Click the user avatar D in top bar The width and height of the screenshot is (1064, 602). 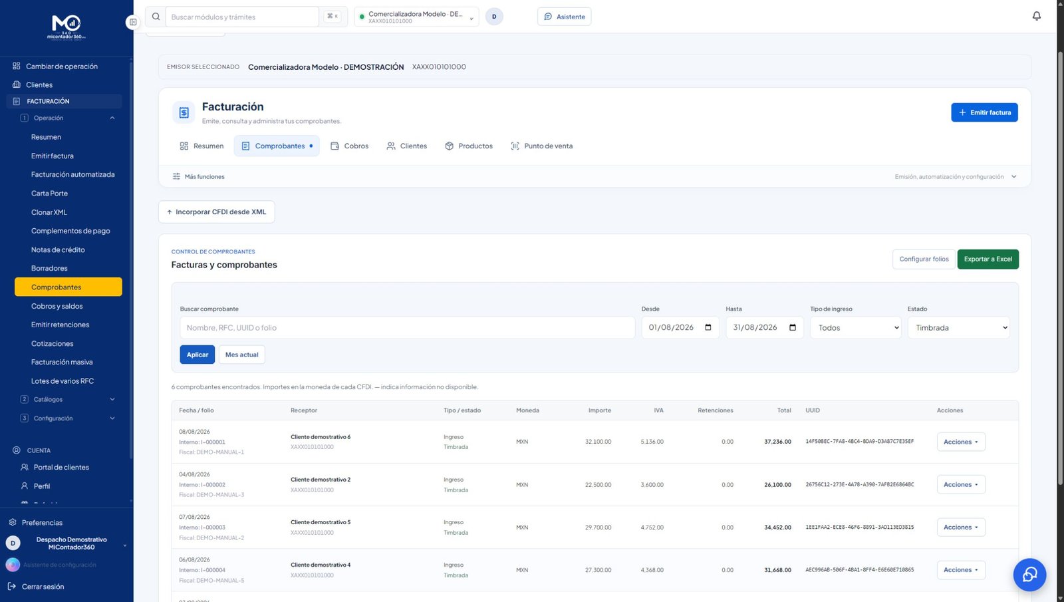pos(494,17)
